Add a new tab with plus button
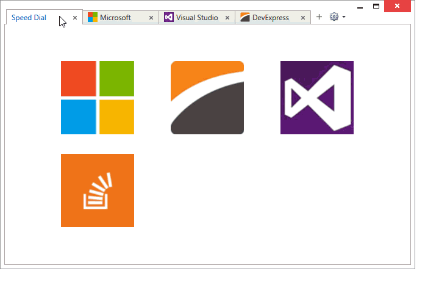 click(x=319, y=17)
